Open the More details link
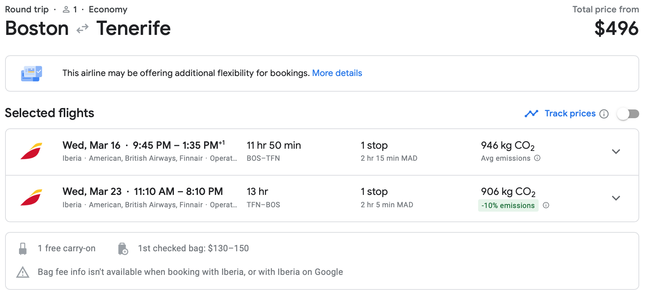The image size is (672, 296). (337, 73)
